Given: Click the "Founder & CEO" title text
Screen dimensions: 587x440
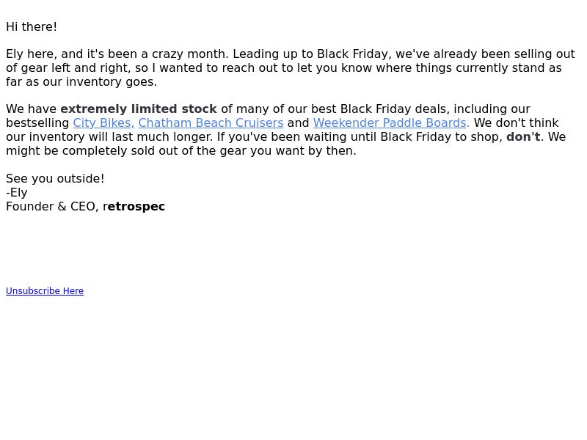Looking at the screenshot, I should 51,206.
